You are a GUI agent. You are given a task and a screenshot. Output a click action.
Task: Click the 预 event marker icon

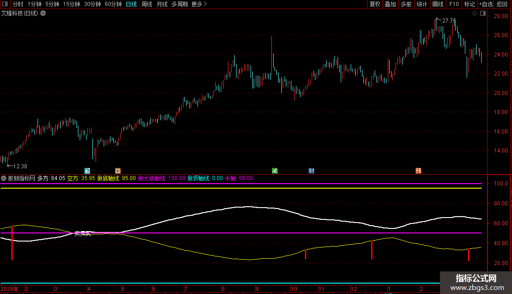(x=418, y=171)
